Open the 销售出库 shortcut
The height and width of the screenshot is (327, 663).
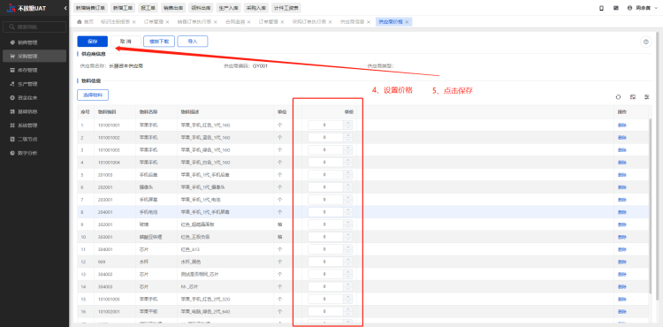click(172, 8)
